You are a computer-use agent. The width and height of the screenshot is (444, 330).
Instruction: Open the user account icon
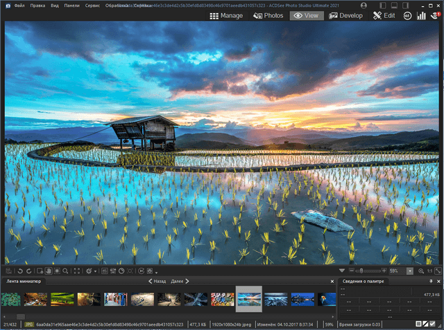tap(364, 5)
